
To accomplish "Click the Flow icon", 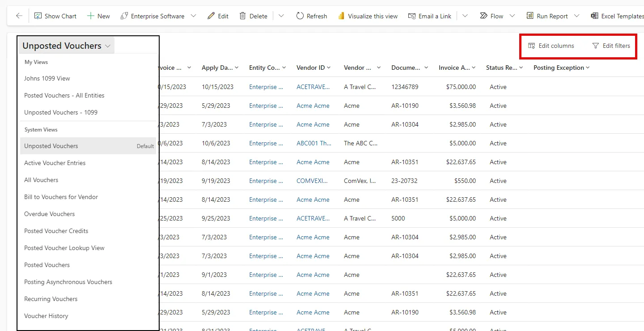I will point(483,16).
